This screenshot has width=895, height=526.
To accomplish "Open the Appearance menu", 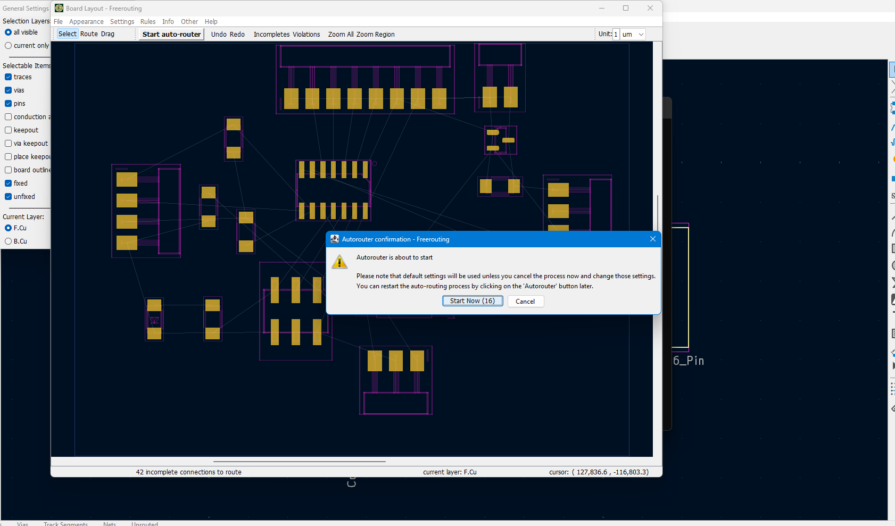I will tap(86, 22).
